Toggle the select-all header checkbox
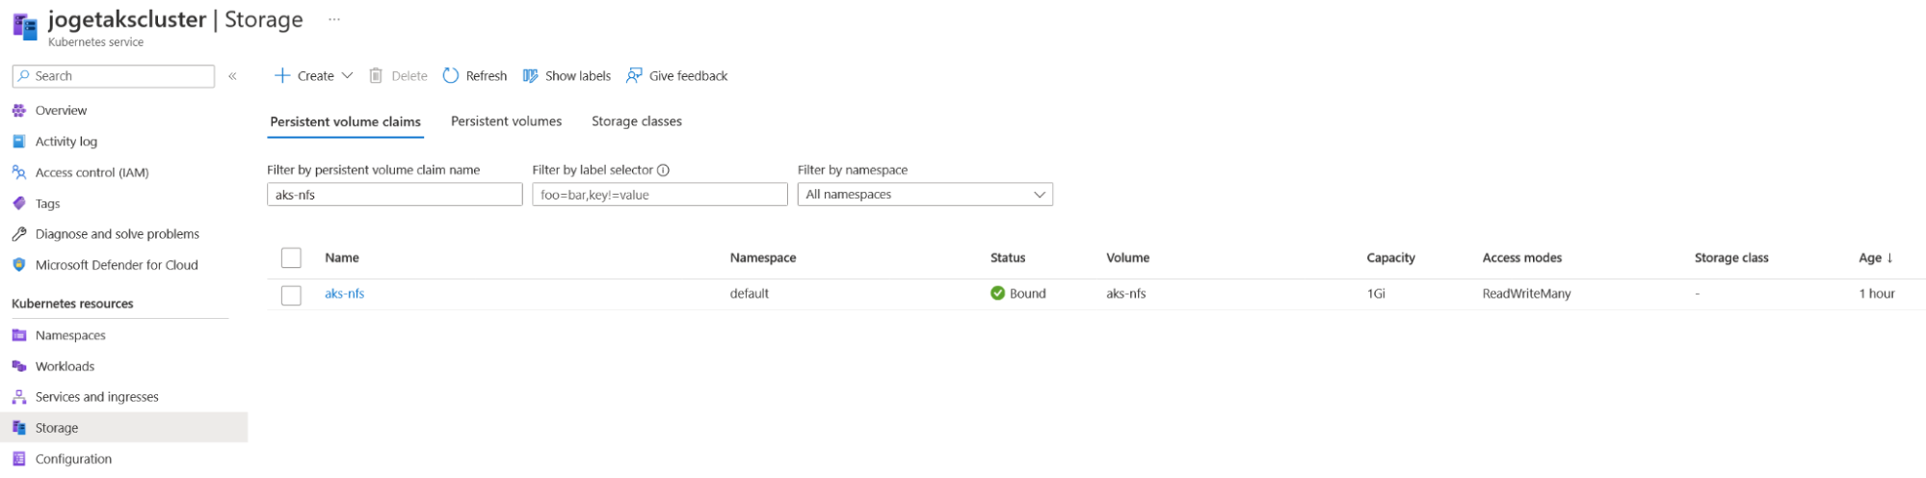Screen dimensions: 1926x478 pos(291,257)
